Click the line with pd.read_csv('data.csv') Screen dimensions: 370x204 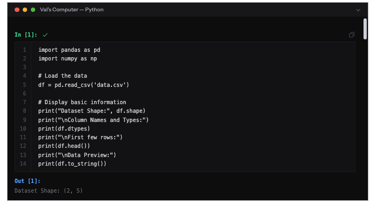[x=84, y=85]
